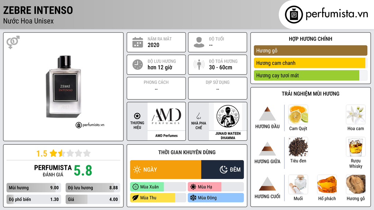Click the person icon beside Độ tuổi
Screen dimensions: 374x210
(199, 42)
